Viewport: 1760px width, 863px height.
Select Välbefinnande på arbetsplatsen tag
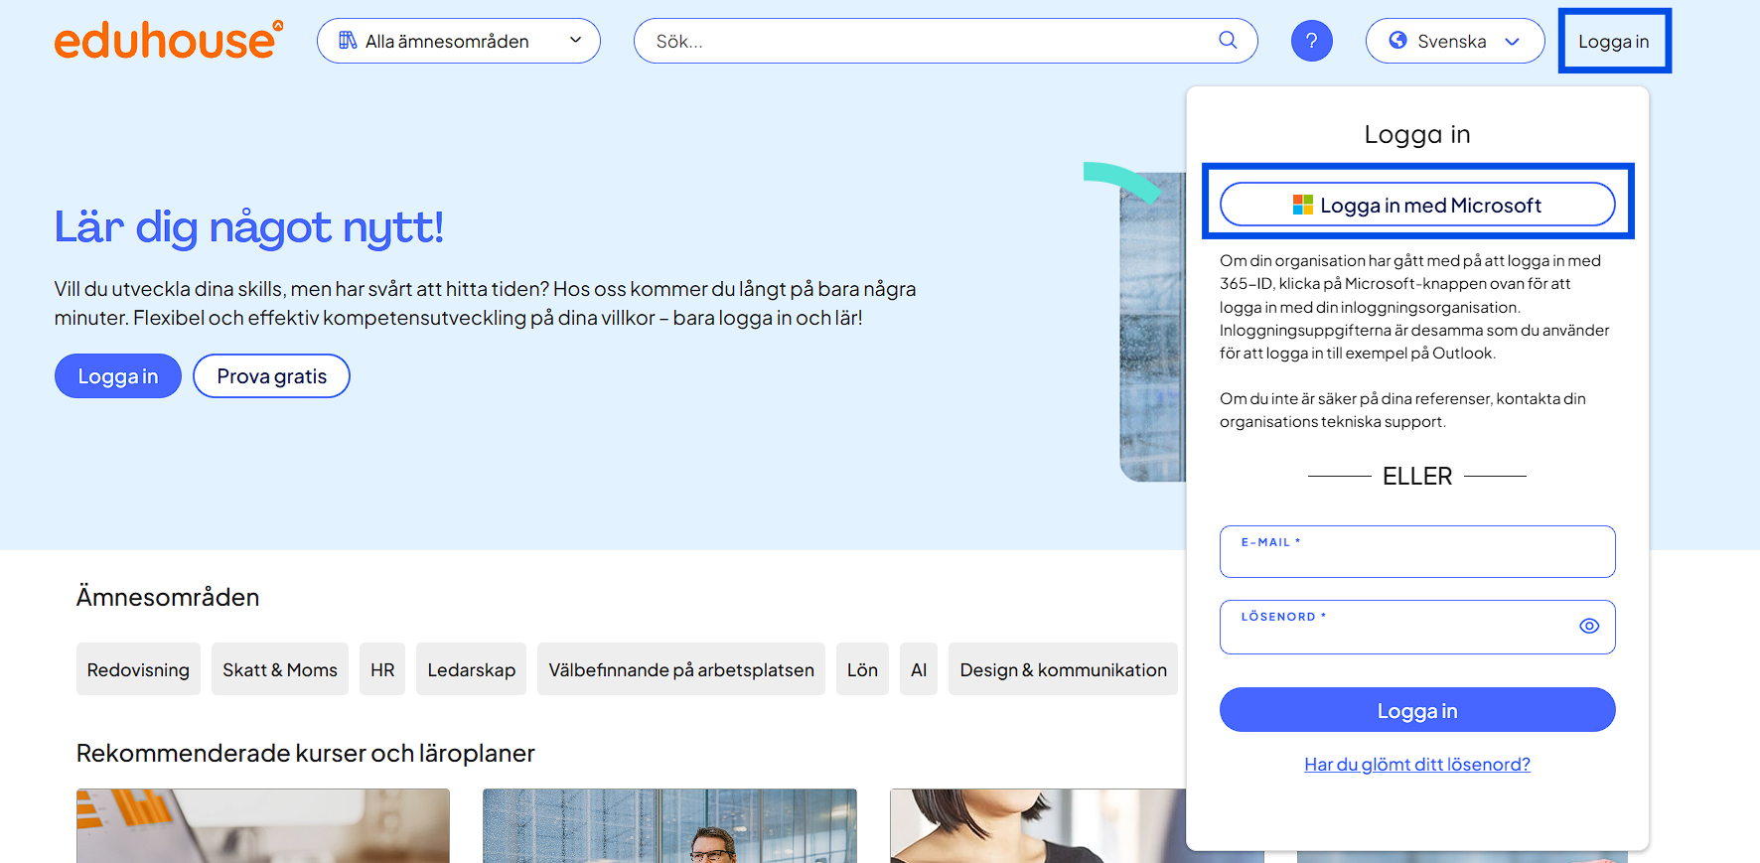click(681, 669)
